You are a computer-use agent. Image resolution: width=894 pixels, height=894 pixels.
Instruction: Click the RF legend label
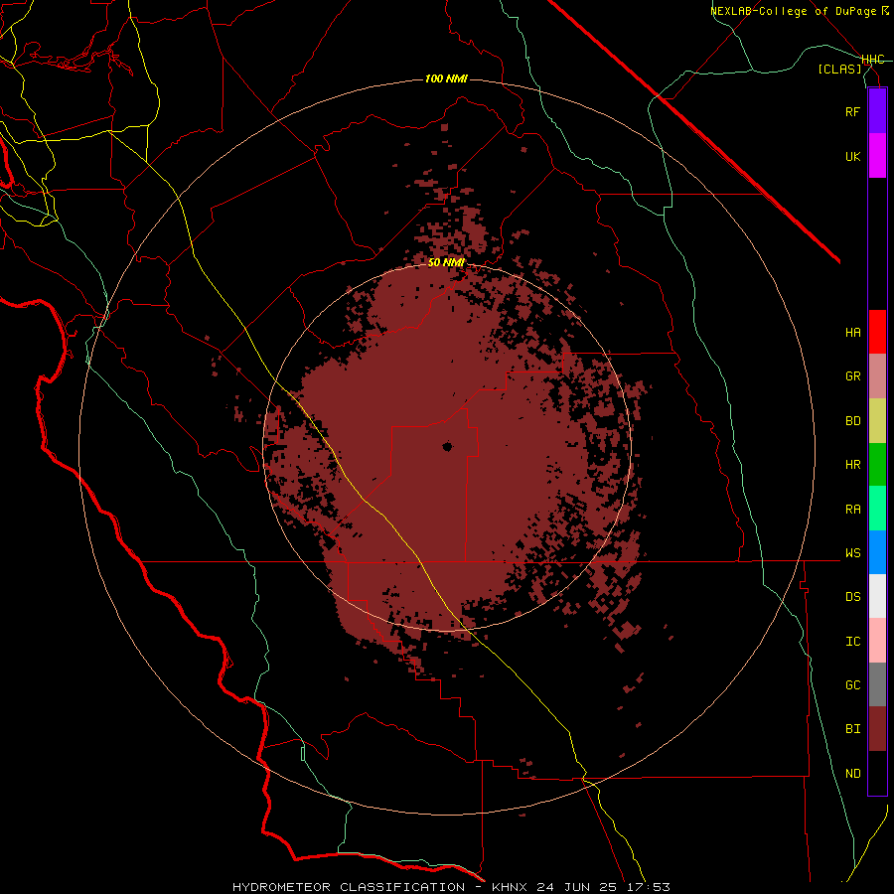point(852,112)
